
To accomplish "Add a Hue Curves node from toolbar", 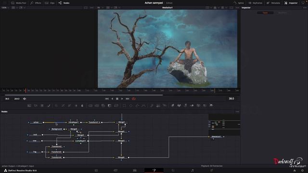I will 69,106.
